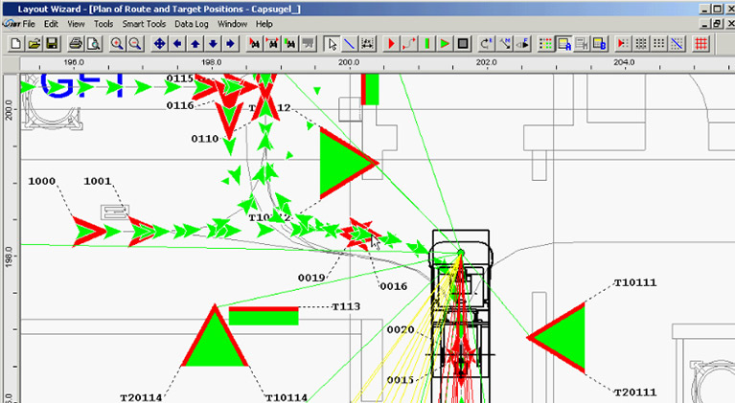Image resolution: width=735 pixels, height=403 pixels.
Task: Zoom out with the minus magnifier icon
Action: tap(135, 43)
